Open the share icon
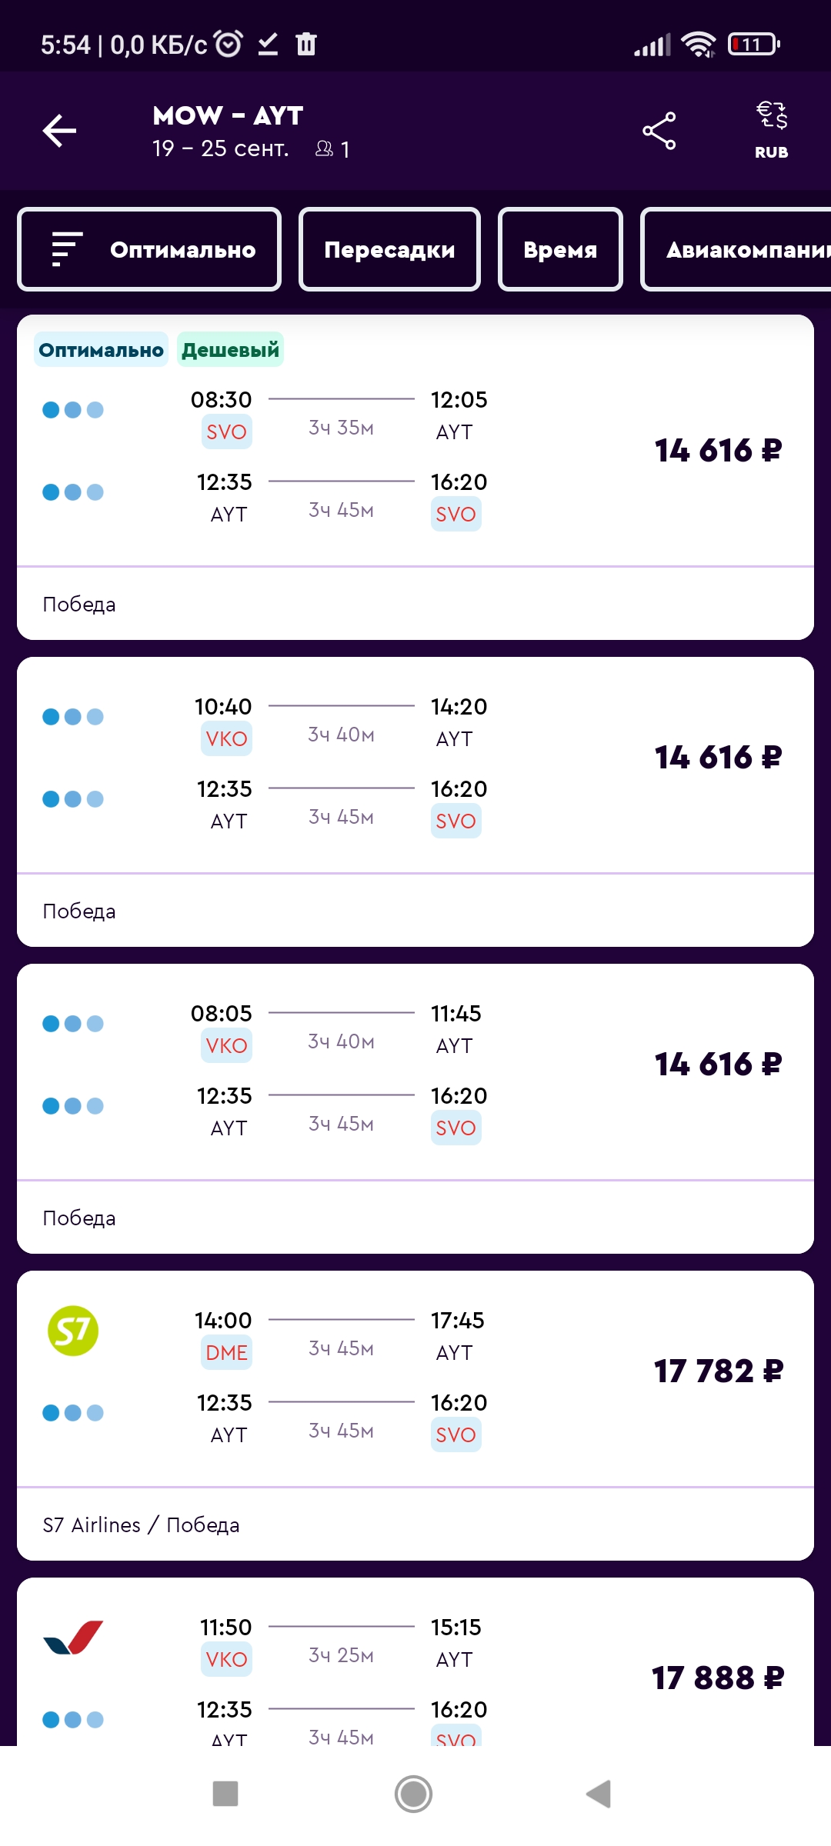The height and width of the screenshot is (1846, 831). pyautogui.click(x=659, y=131)
